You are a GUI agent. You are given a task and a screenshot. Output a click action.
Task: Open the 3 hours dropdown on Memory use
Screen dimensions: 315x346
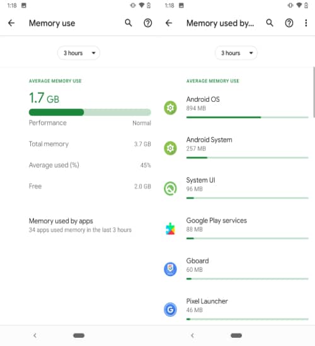(x=79, y=53)
